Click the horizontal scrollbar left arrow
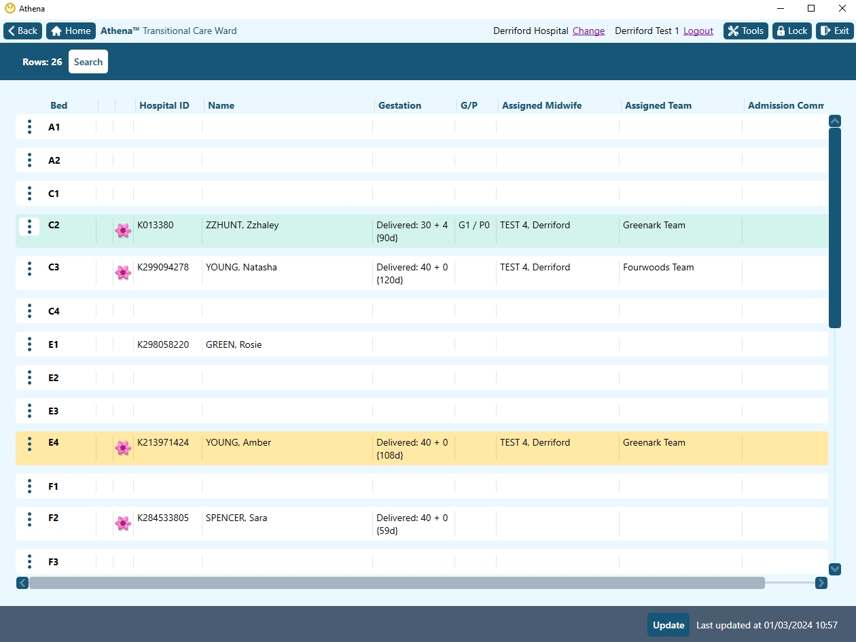Screen dimensions: 856x642 [x=22, y=583]
